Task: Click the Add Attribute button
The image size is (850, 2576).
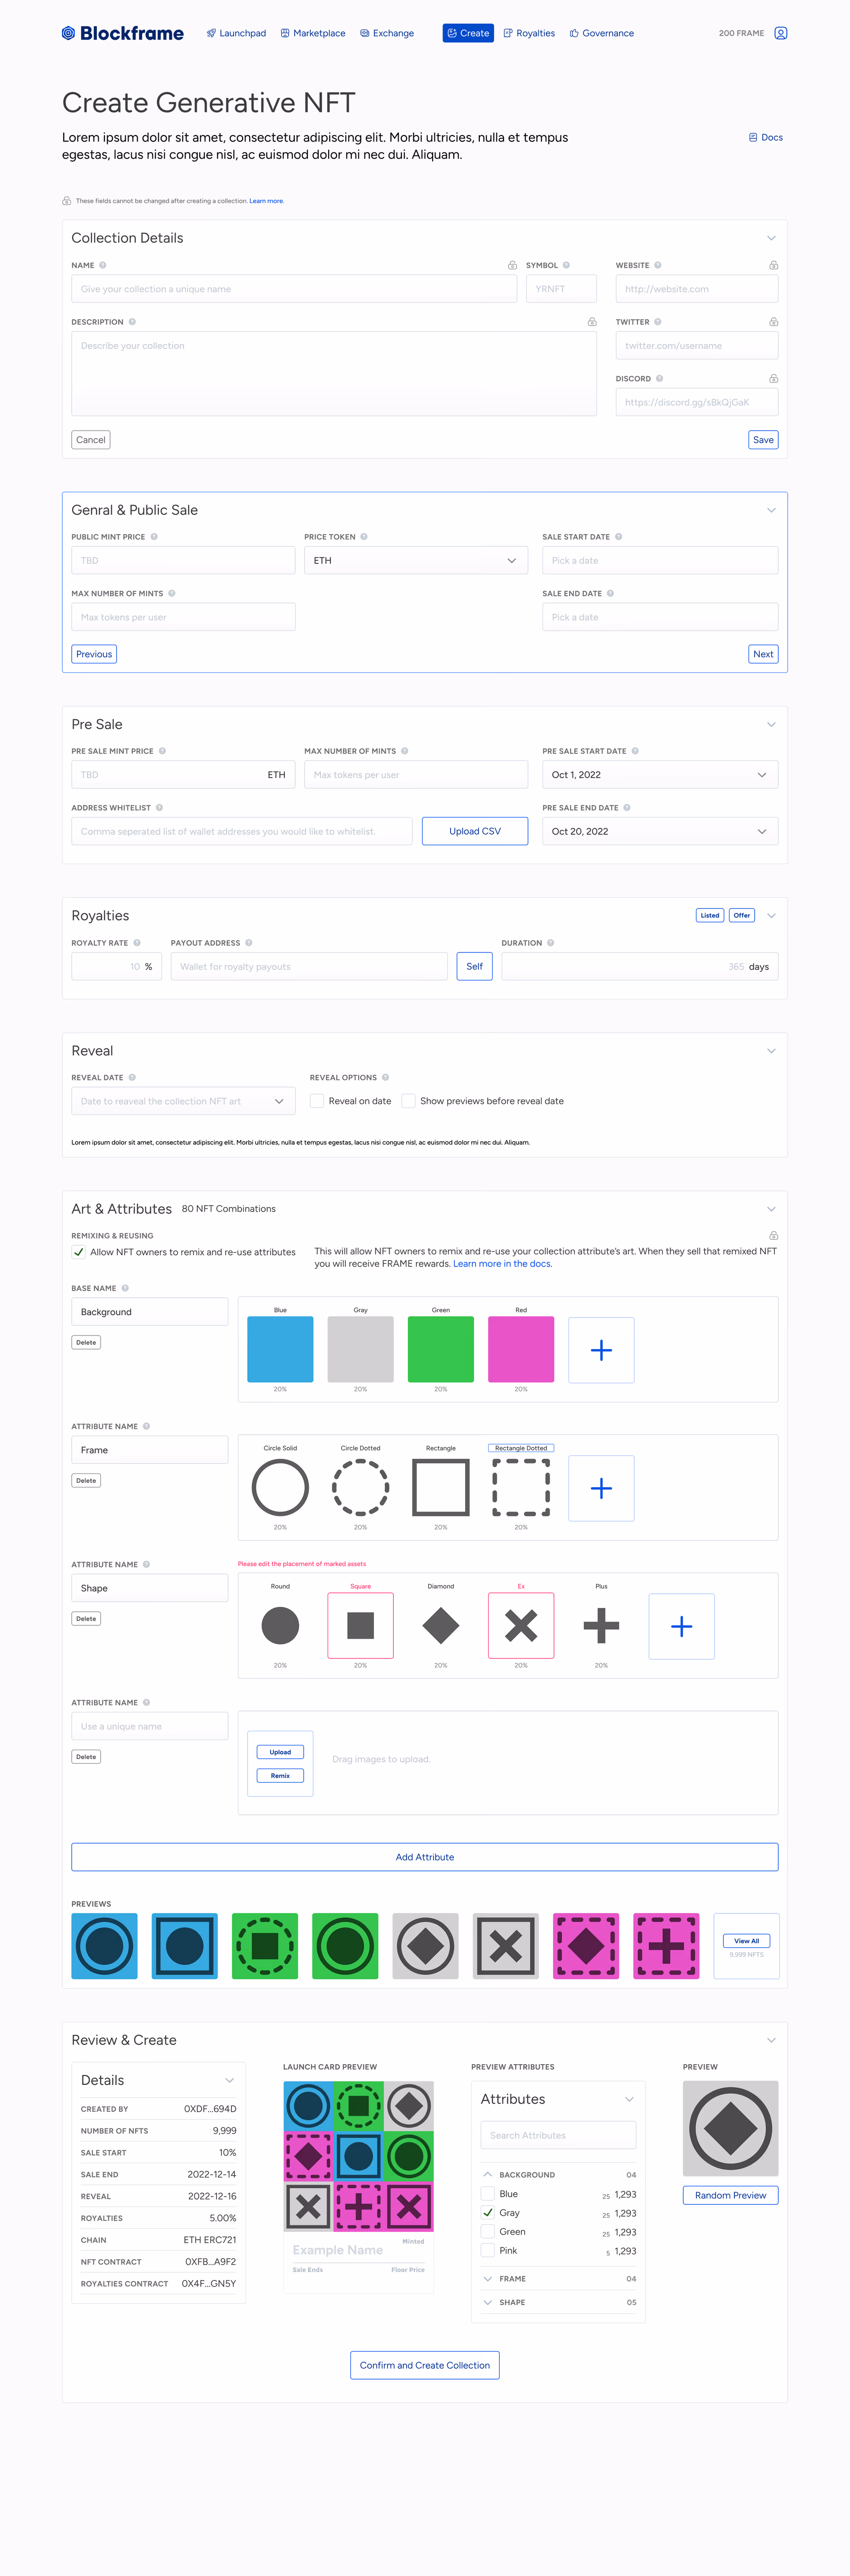Action: point(425,1857)
